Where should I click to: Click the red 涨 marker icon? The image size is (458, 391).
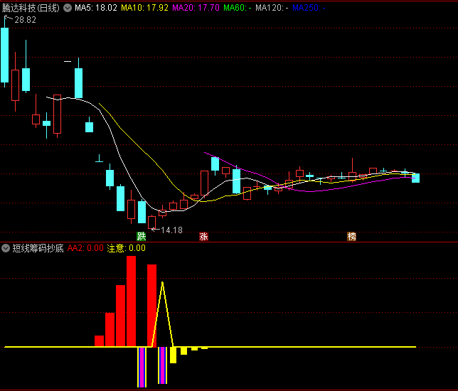[203, 236]
